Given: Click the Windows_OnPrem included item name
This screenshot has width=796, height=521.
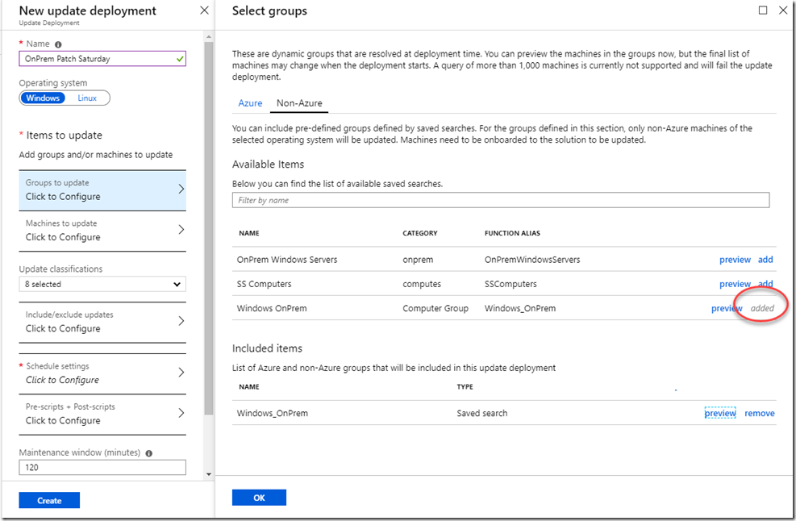Looking at the screenshot, I should [x=272, y=414].
